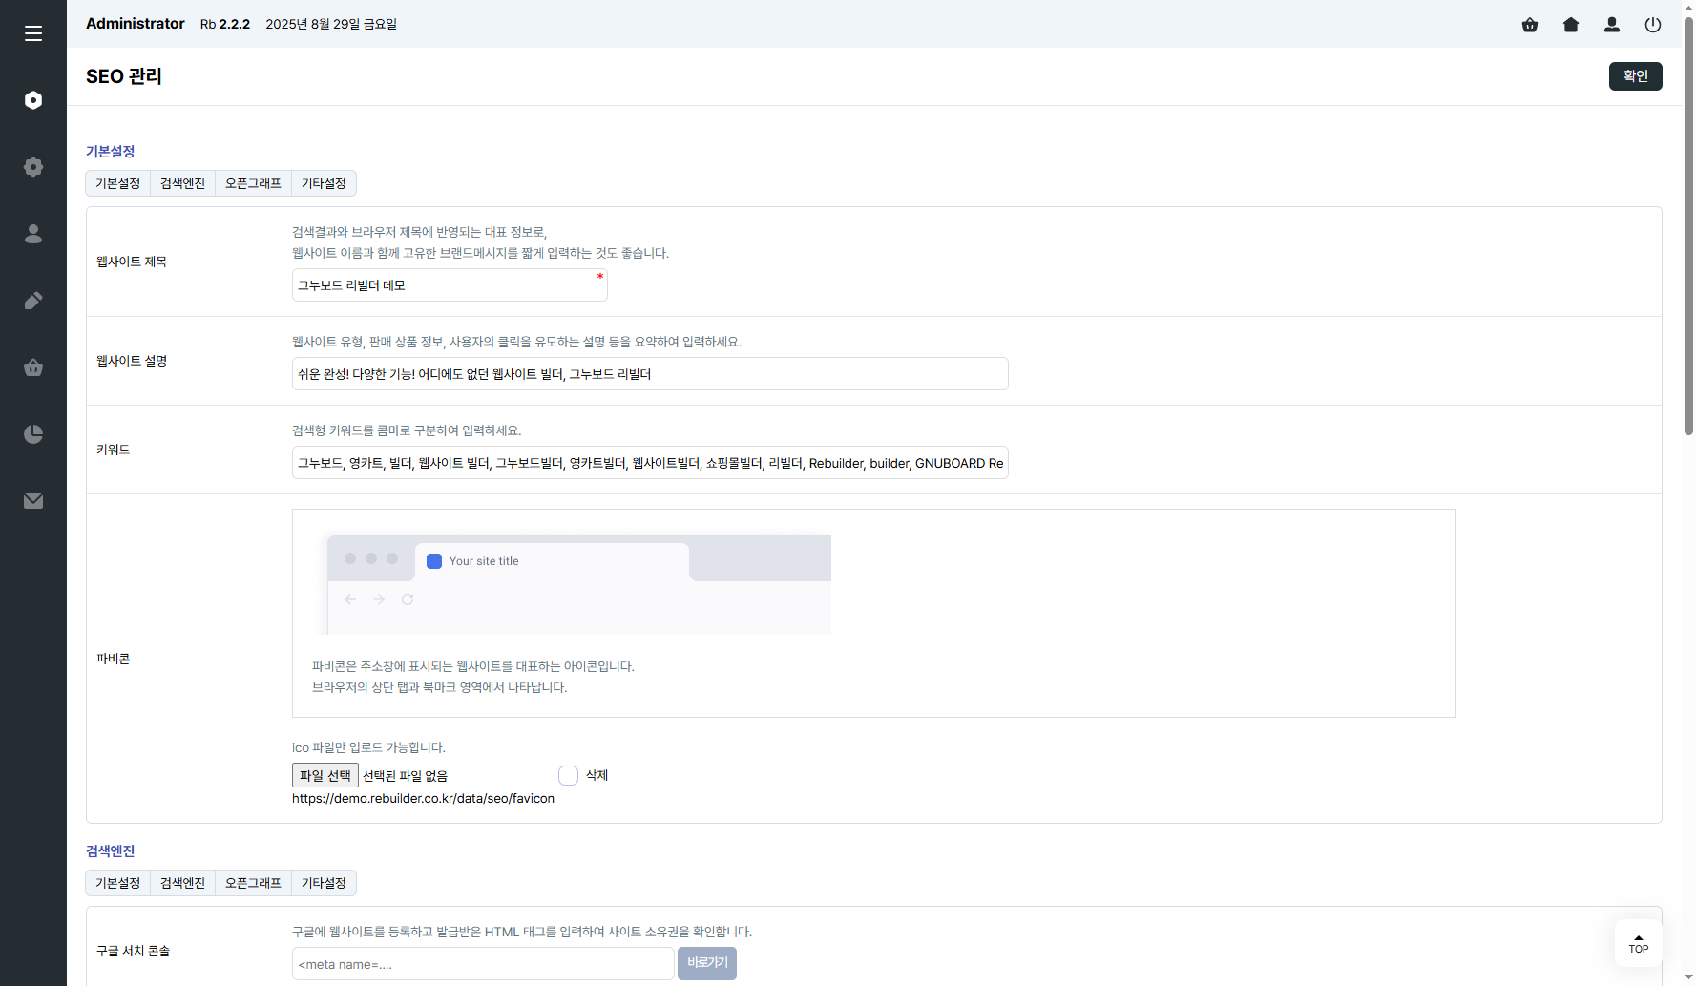Screen dimensions: 1696x986
Task: Open the 기타설정 tab in top tab group
Action: (x=324, y=183)
